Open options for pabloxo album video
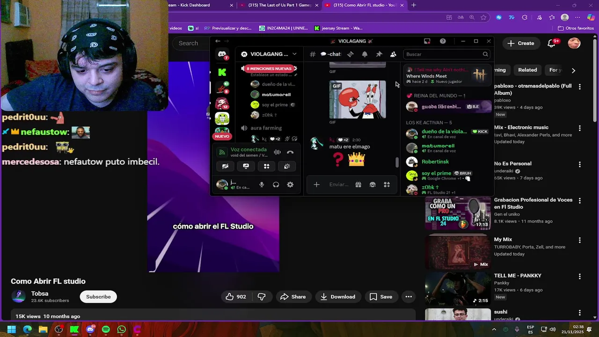The width and height of the screenshot is (599, 337). coord(580,87)
